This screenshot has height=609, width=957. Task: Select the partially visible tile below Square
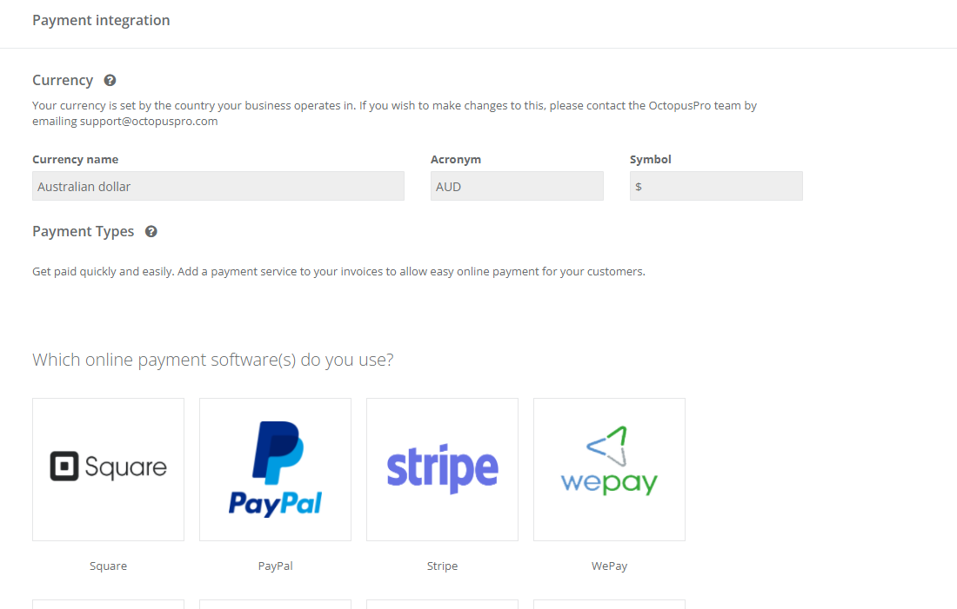coord(108,605)
